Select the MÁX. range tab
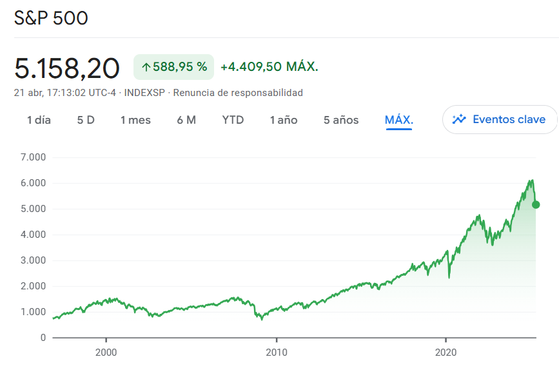Viewport: 559px width, 368px height. [x=399, y=120]
